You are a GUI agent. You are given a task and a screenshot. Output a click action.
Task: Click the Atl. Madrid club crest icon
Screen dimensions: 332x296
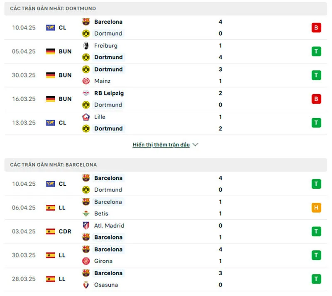coord(86,226)
